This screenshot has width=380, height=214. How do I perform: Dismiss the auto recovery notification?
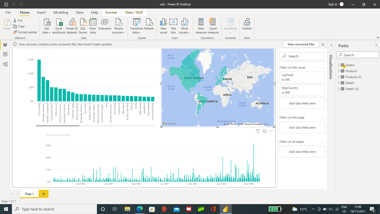point(323,44)
